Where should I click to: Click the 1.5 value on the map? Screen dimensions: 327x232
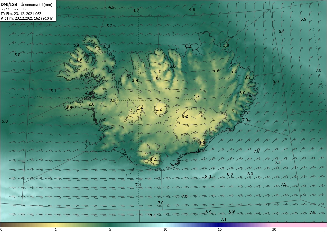[x=155, y=79]
